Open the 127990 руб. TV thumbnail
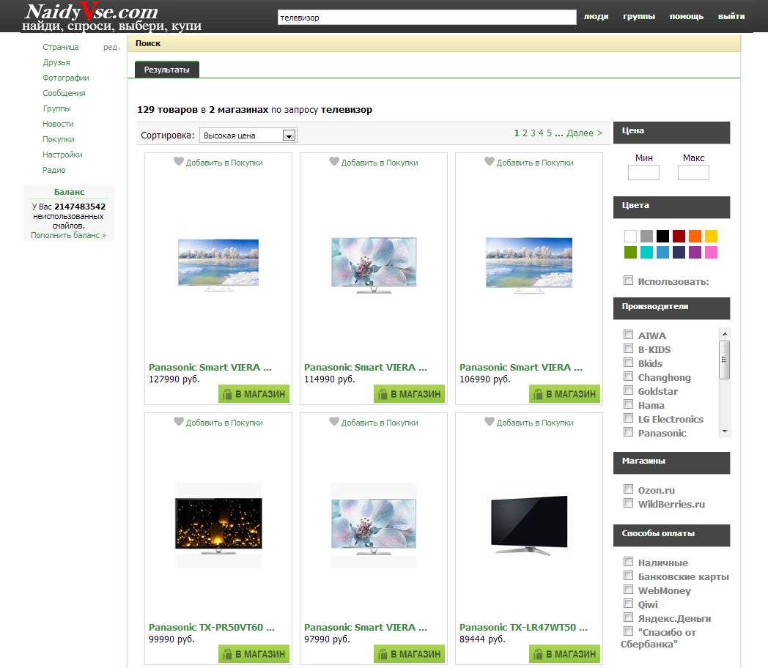 pos(218,264)
